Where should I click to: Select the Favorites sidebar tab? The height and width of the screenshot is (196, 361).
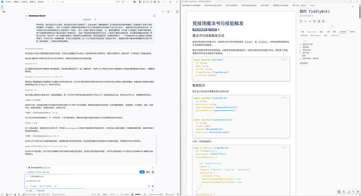pyautogui.click(x=312, y=32)
